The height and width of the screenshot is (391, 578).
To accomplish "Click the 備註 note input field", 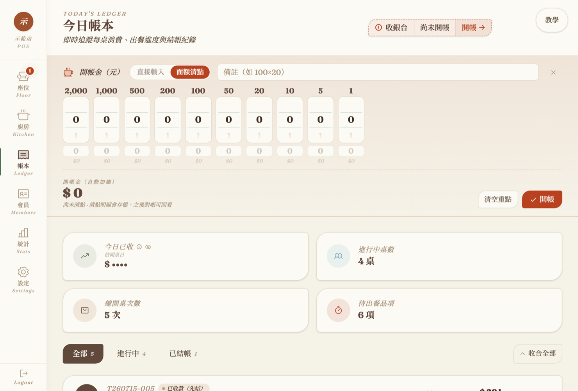I will pos(378,72).
